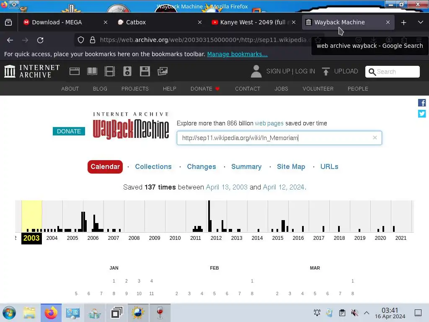
Task: Open the April 12, 2024 capture link
Action: [x=284, y=187]
